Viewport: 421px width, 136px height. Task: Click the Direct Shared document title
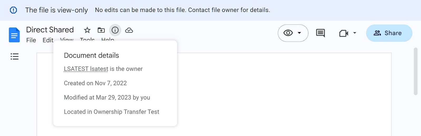click(50, 30)
